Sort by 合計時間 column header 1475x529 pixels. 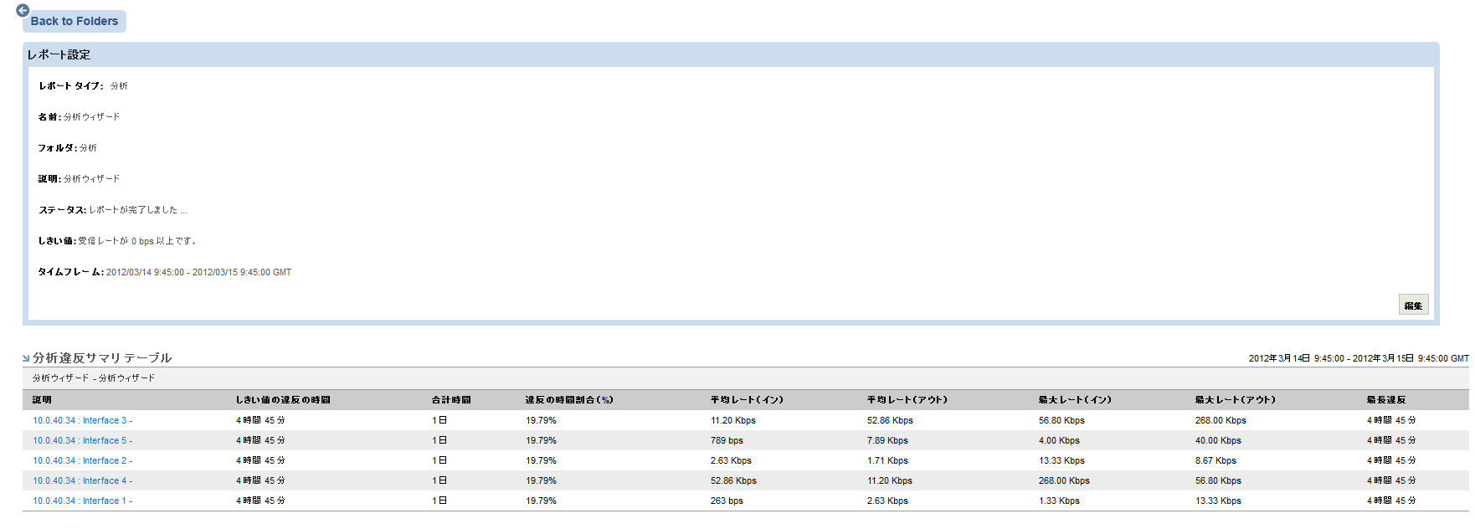451,400
